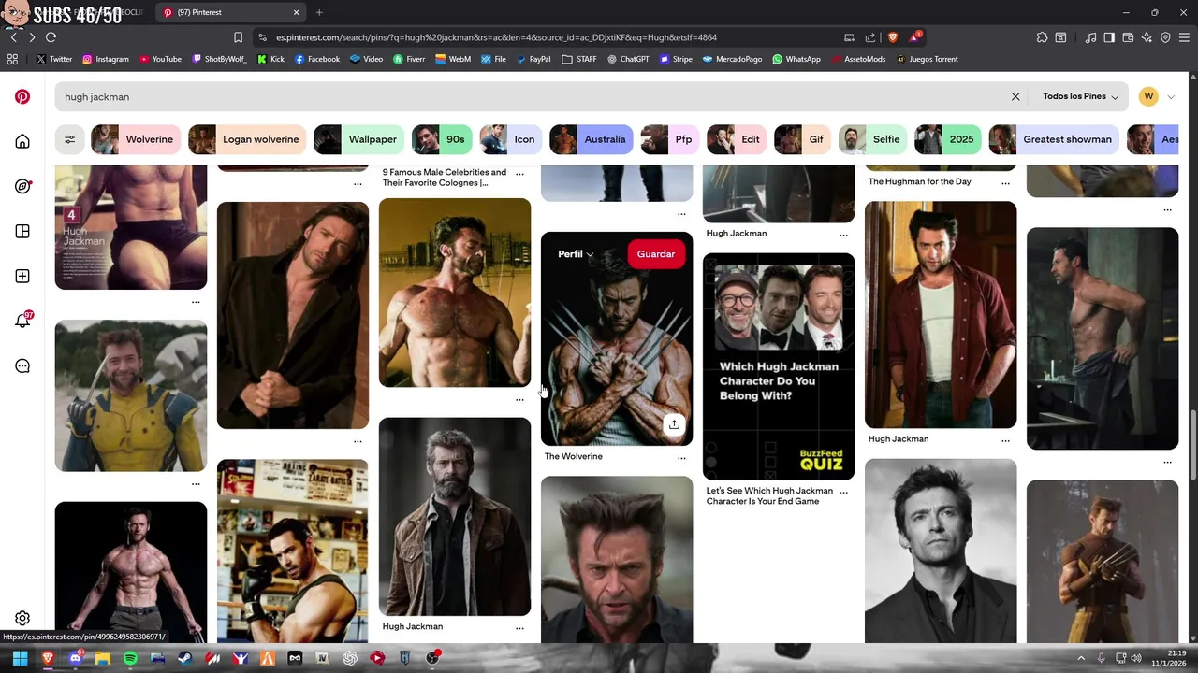Screen dimensions: 1198x673
Task: Share The Wolverine pin via upload icon
Action: 674,424
